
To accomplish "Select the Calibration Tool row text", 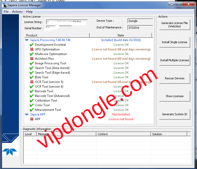I will [x=46, y=101].
